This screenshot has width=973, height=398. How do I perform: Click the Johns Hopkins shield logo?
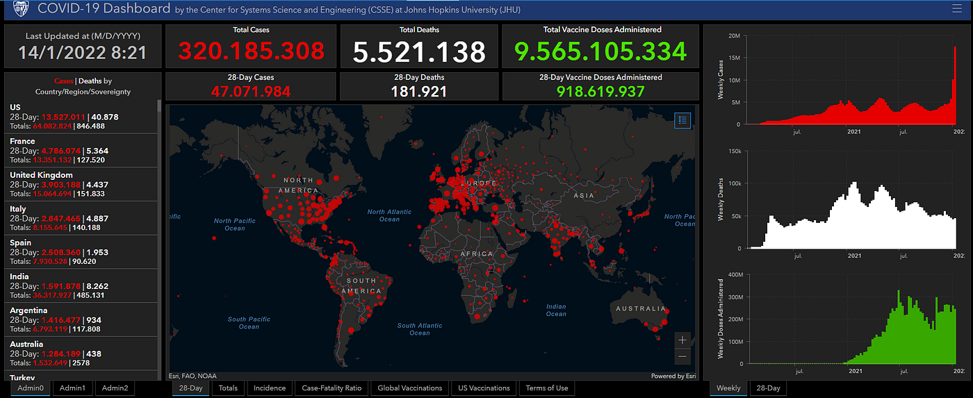tap(22, 10)
